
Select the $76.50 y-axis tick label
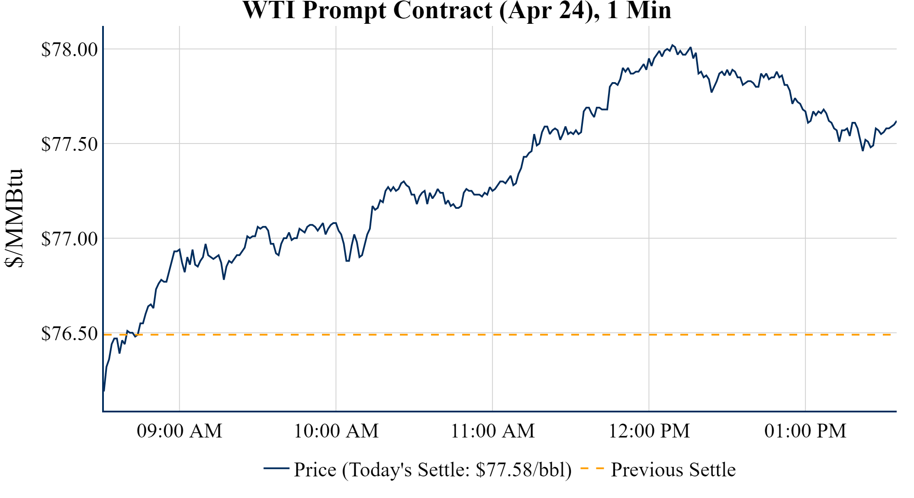coord(70,333)
